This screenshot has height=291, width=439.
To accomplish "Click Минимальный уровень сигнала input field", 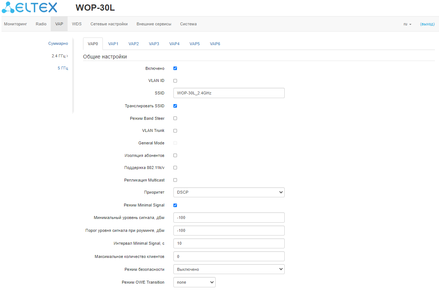I will [x=229, y=218].
